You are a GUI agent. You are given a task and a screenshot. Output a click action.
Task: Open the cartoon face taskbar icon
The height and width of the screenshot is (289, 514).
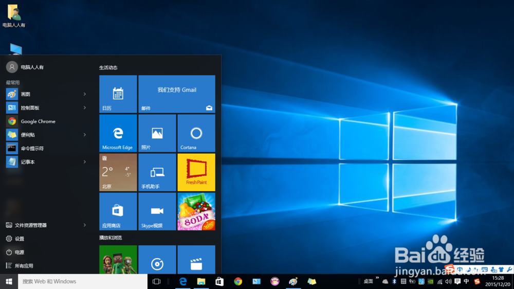click(x=274, y=281)
